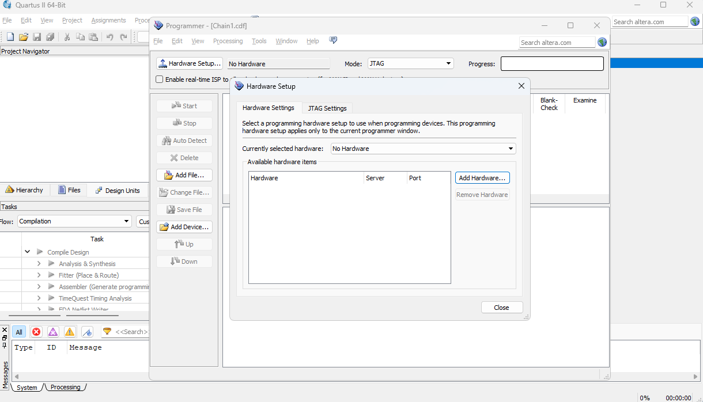Show All messages with the All toggle
The height and width of the screenshot is (402, 703).
click(19, 332)
